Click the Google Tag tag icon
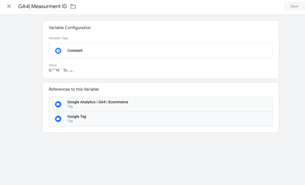The width and height of the screenshot is (305, 185). pos(58,119)
